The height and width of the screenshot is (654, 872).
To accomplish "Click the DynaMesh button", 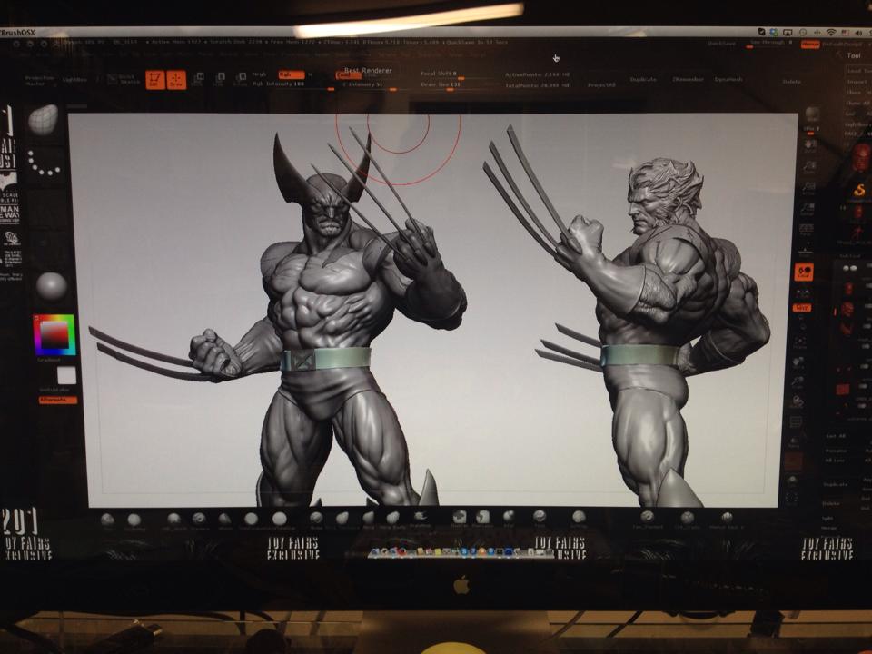I will (728, 80).
